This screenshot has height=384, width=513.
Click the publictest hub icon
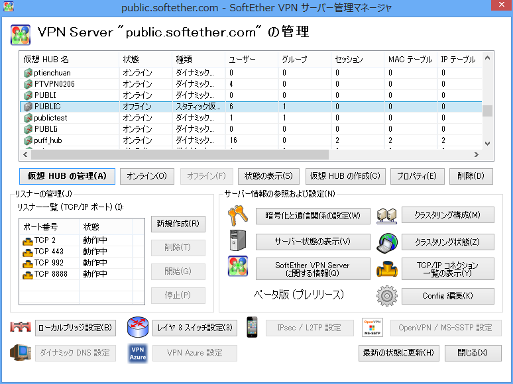(x=28, y=118)
